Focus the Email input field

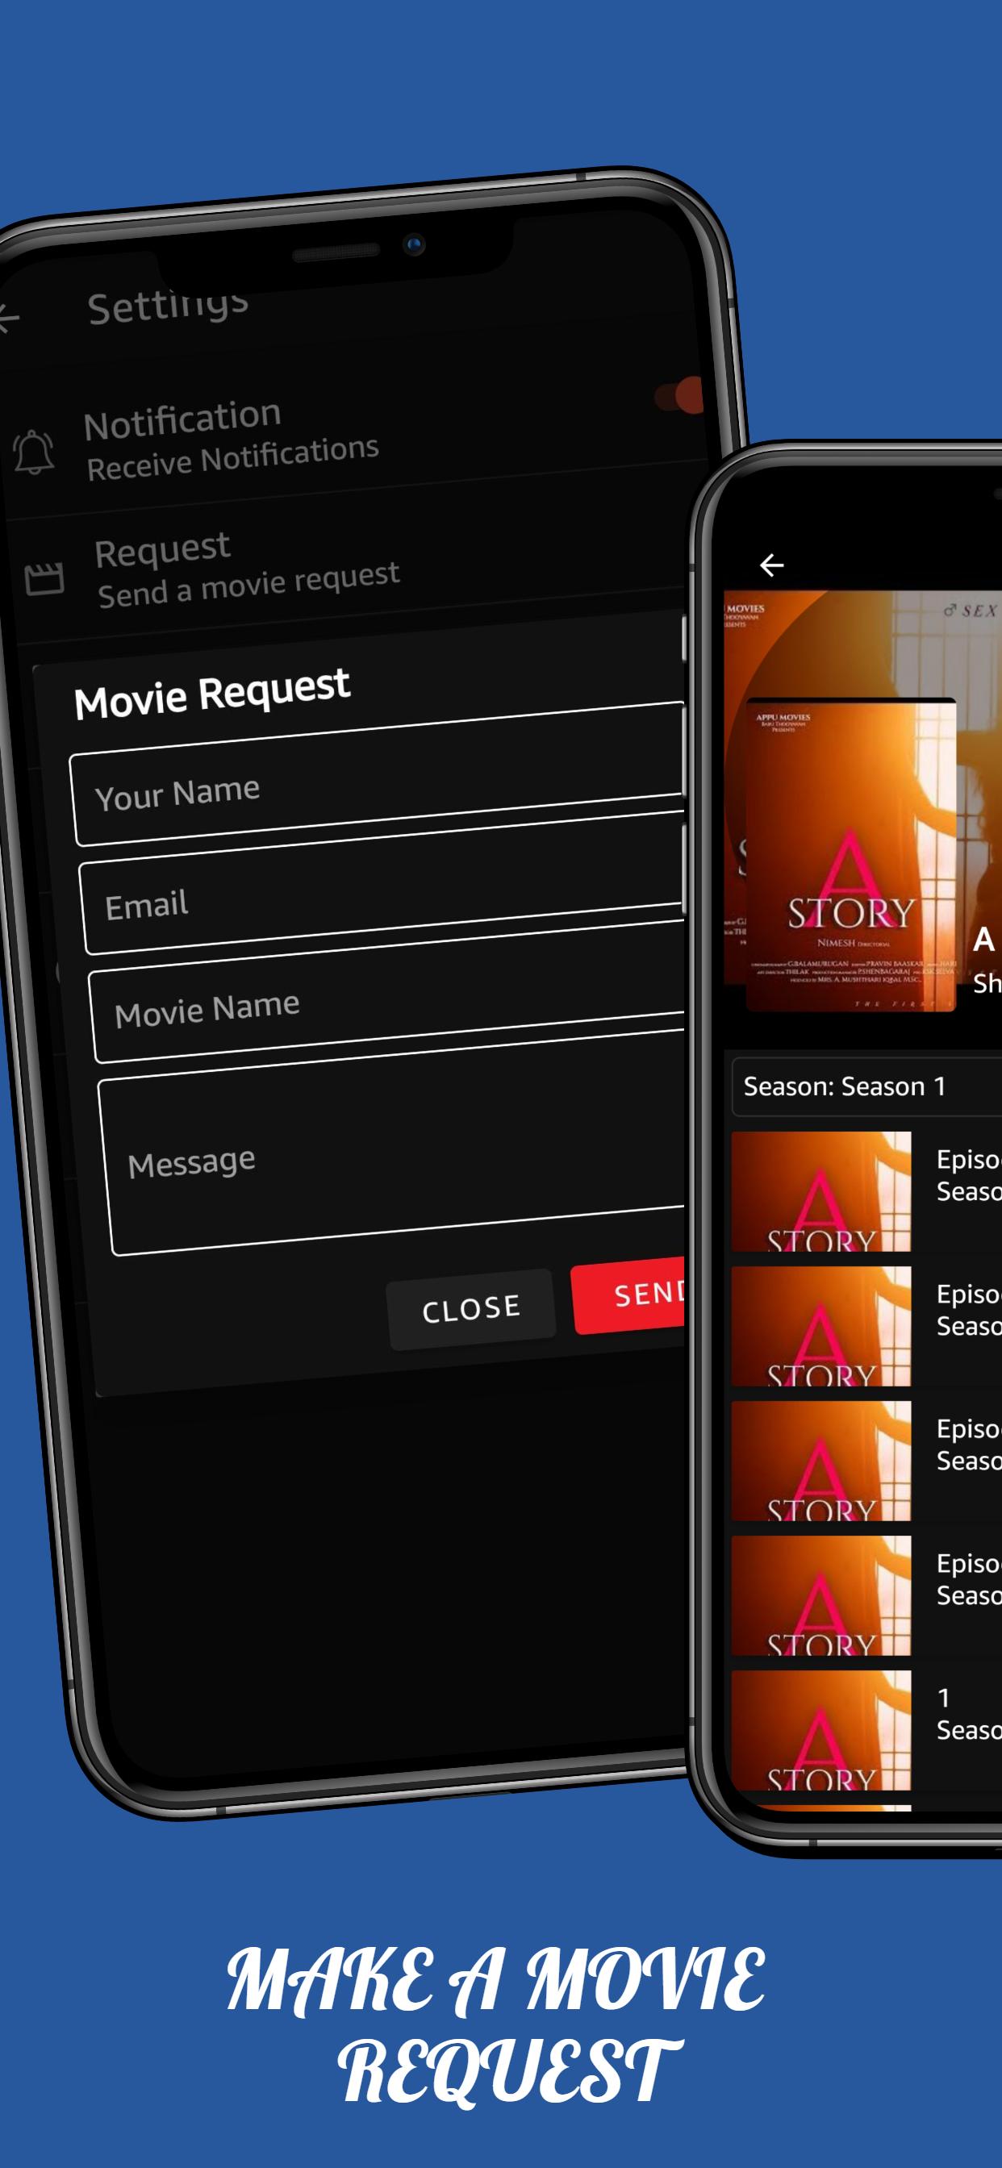[384, 884]
